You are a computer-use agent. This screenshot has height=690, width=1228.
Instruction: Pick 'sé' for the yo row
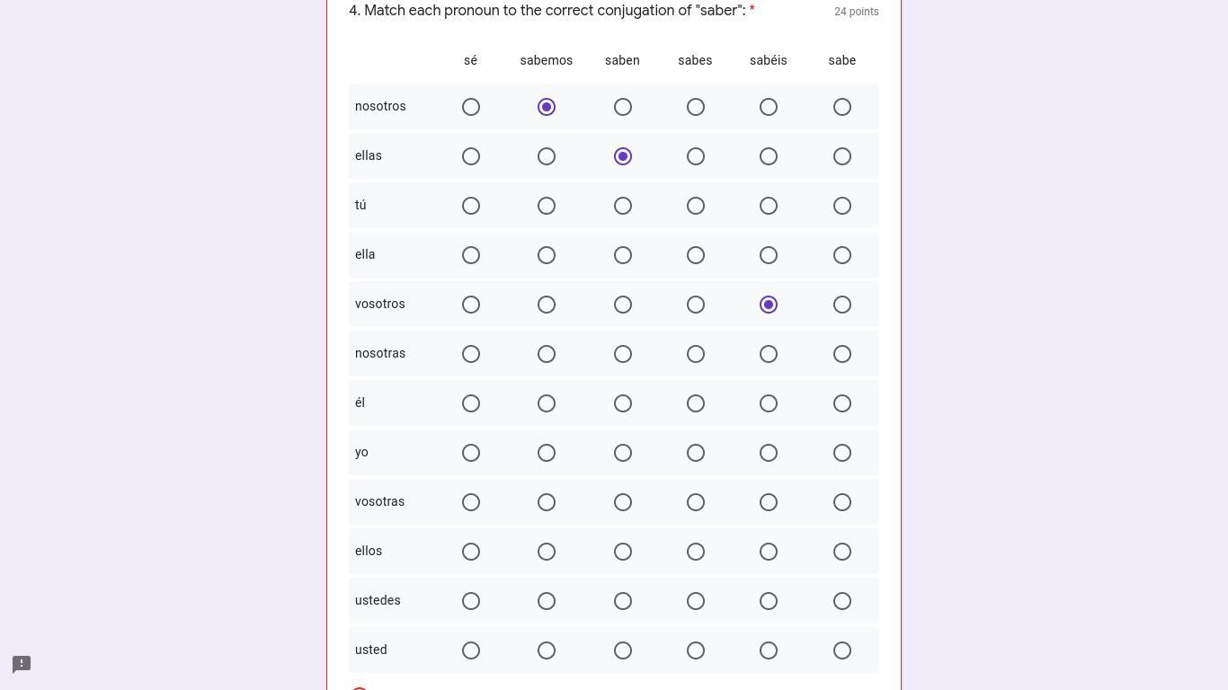[x=470, y=453]
